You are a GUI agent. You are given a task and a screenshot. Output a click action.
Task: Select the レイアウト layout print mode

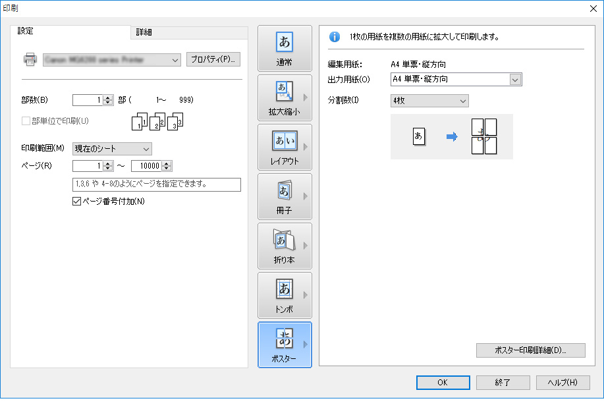click(x=285, y=147)
